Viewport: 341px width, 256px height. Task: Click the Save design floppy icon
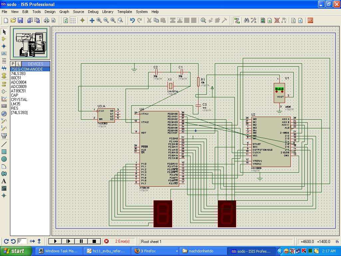[20, 20]
